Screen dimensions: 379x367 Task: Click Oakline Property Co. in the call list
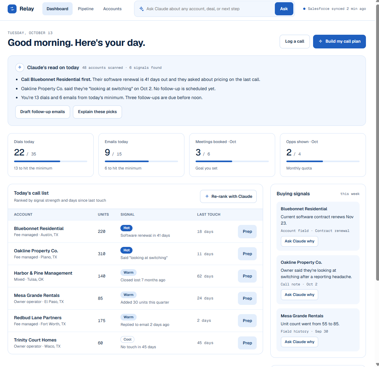[36, 251]
